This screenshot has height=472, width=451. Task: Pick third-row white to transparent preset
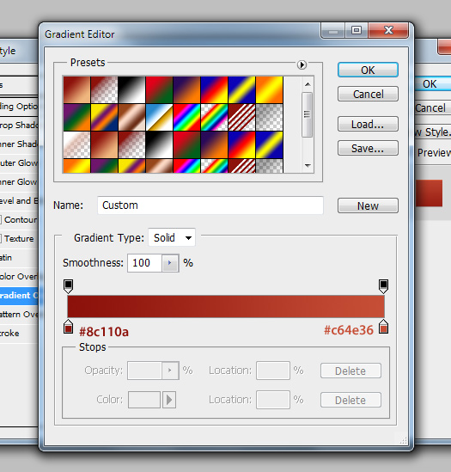[76, 144]
